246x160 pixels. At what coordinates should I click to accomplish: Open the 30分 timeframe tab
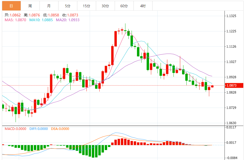[106, 6]
